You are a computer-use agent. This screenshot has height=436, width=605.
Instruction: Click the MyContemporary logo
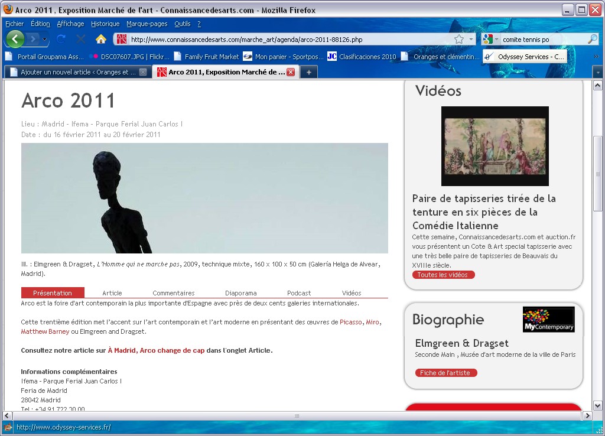tap(549, 320)
